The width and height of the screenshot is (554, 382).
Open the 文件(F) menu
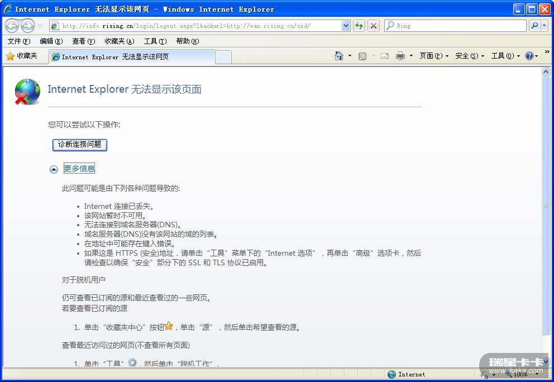pyautogui.click(x=19, y=41)
